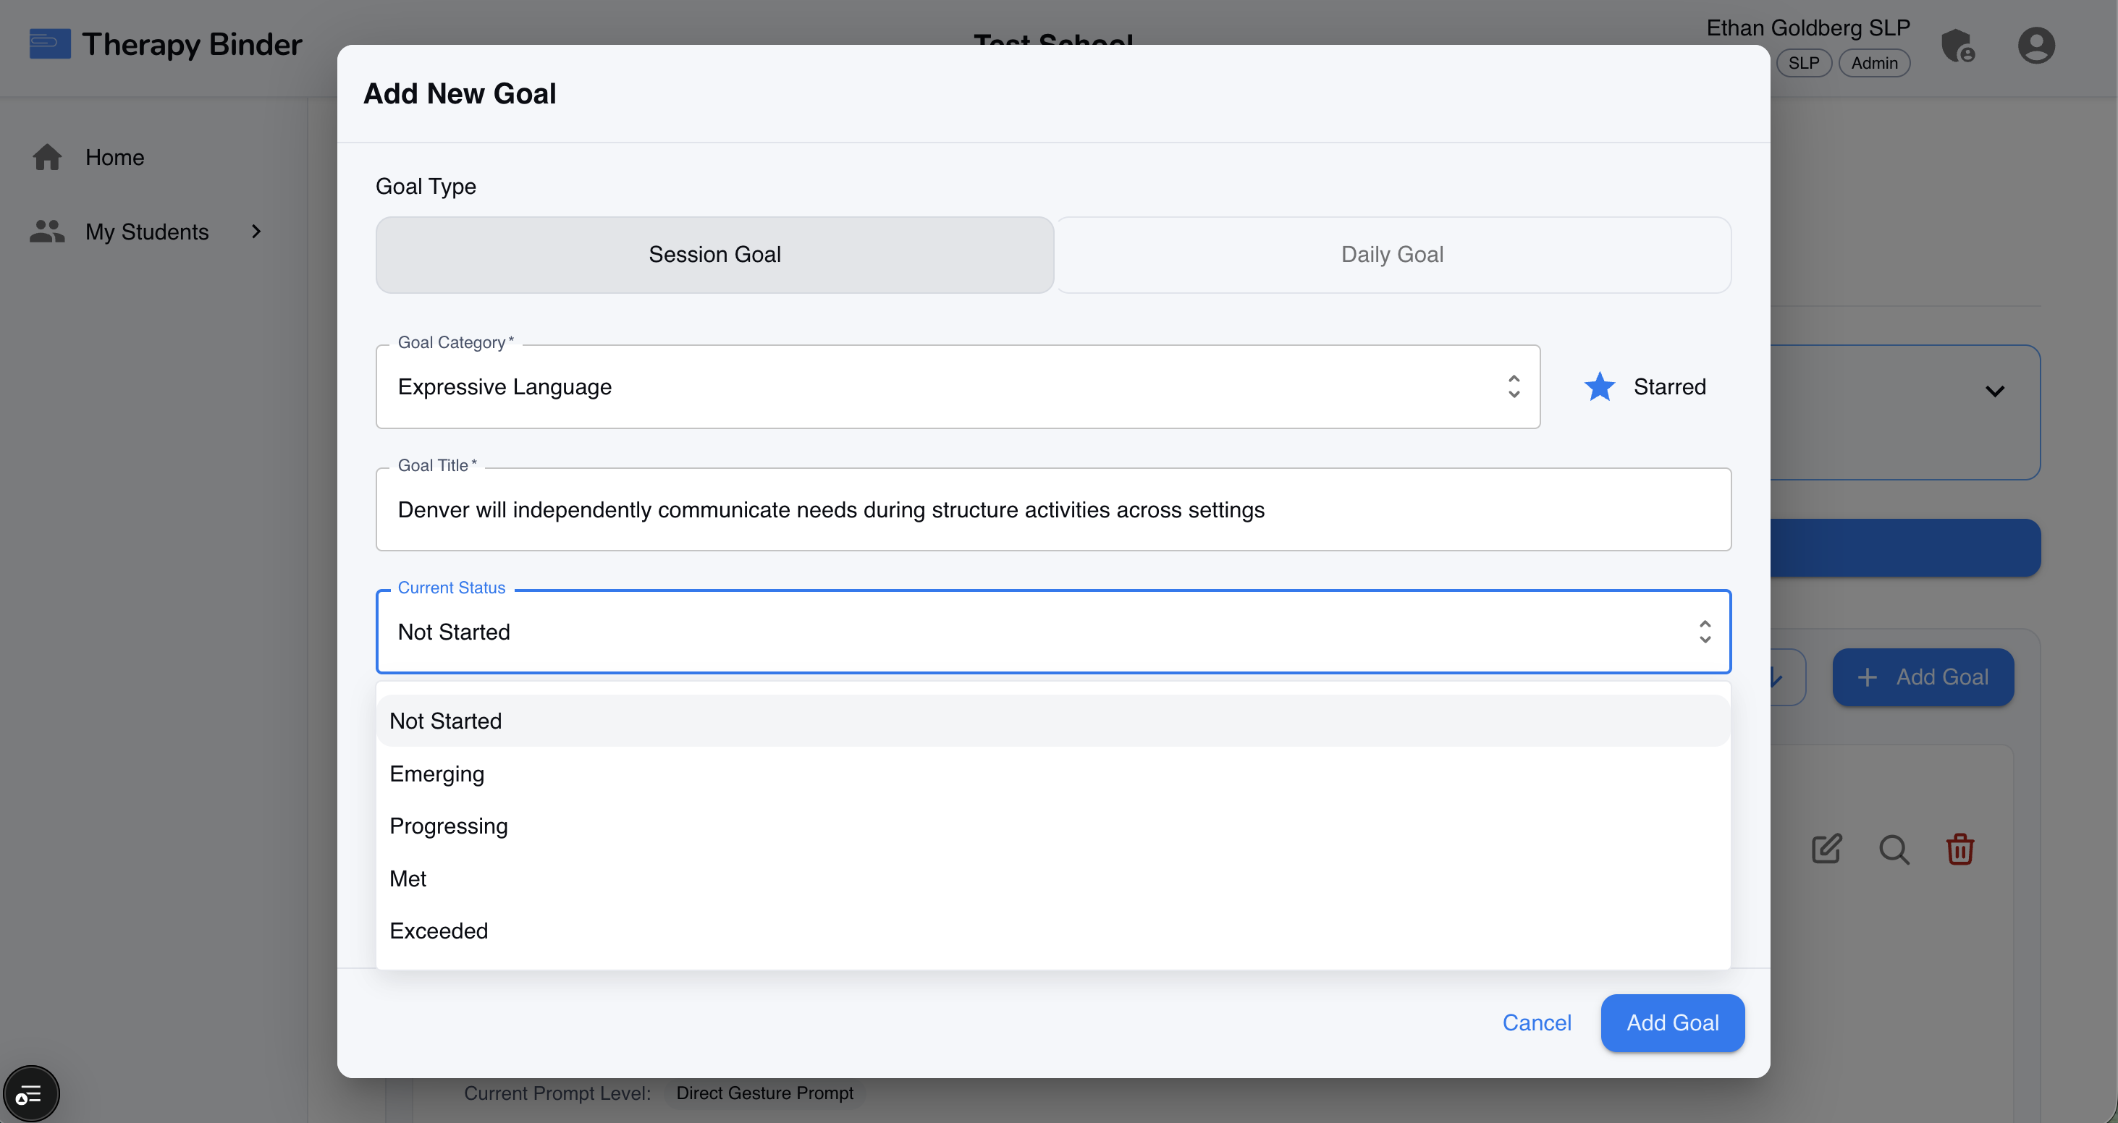The image size is (2118, 1123).
Task: Click the SLP role badge
Action: tap(1804, 62)
